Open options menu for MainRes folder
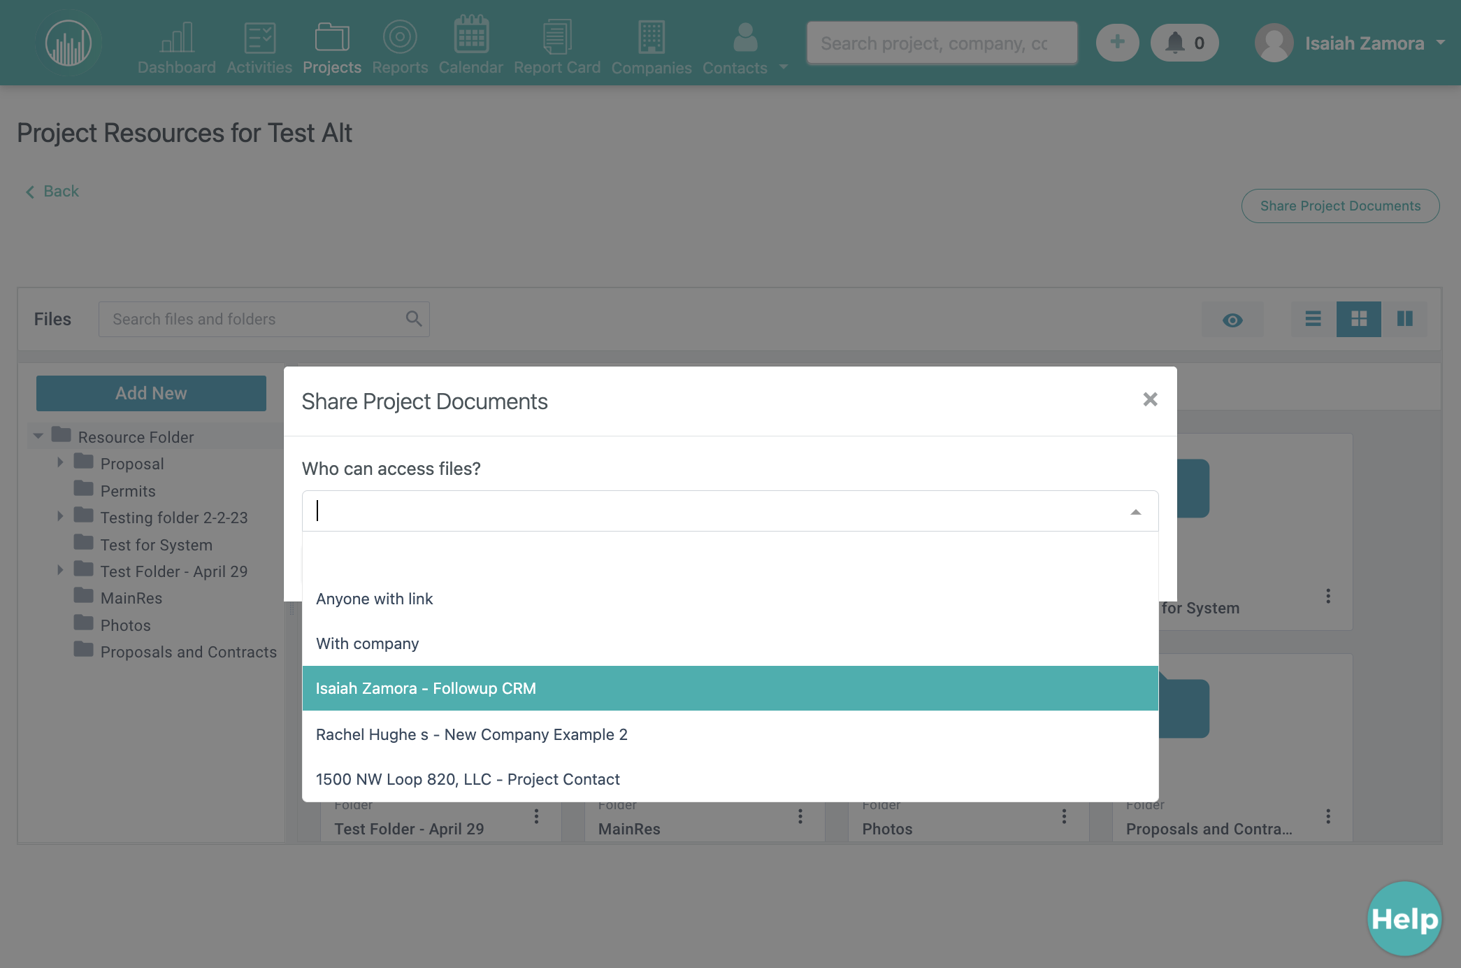The height and width of the screenshot is (968, 1461). [x=800, y=816]
